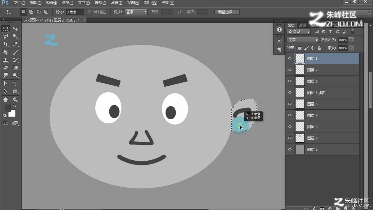Viewport: 373px width, 210px height.
Task: Choose Intersect with Selection mode
Action: pos(46,12)
